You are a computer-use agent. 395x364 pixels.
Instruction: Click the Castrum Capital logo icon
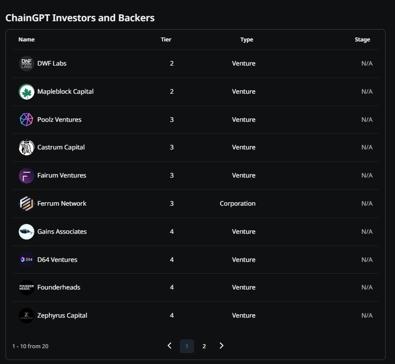click(27, 147)
